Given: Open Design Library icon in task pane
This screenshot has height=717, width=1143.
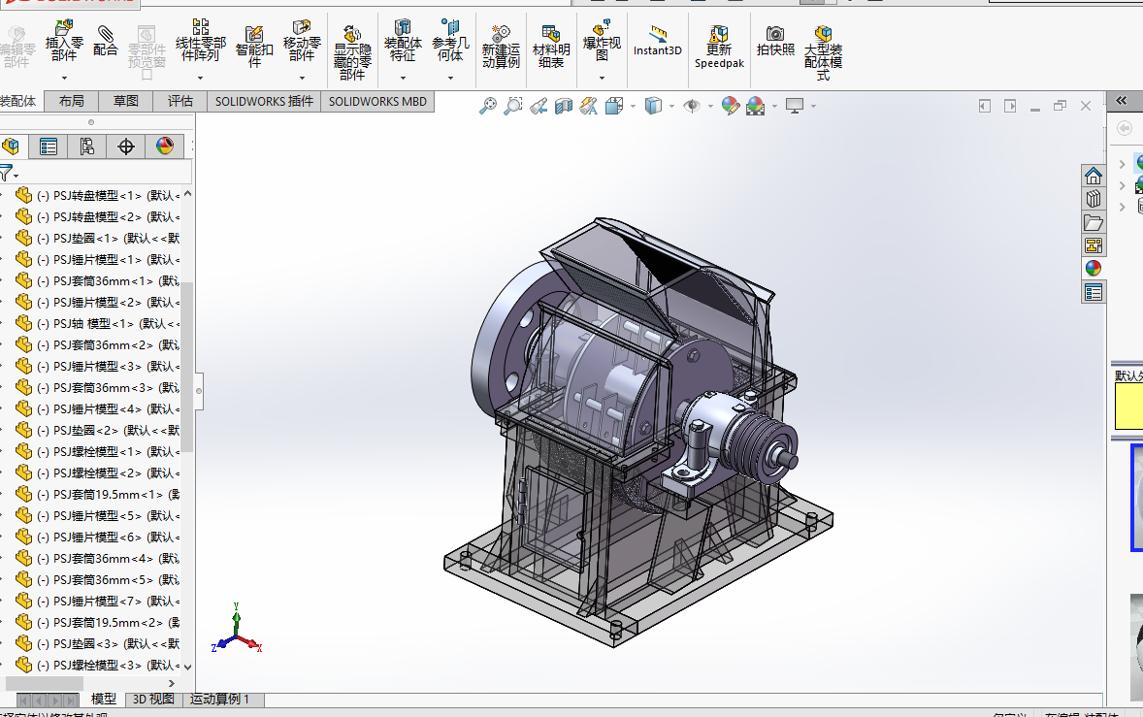Looking at the screenshot, I should pyautogui.click(x=1093, y=199).
